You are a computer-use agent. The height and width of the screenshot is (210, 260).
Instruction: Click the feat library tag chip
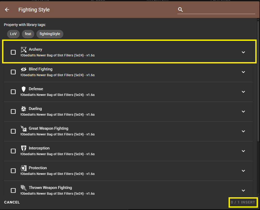click(x=28, y=34)
